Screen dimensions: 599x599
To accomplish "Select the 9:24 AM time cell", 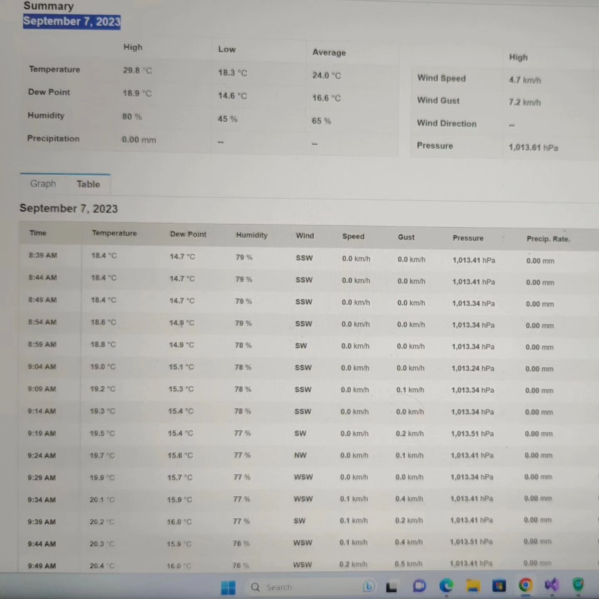I will [x=42, y=455].
